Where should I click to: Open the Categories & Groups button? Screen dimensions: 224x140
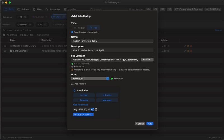point(188,9)
